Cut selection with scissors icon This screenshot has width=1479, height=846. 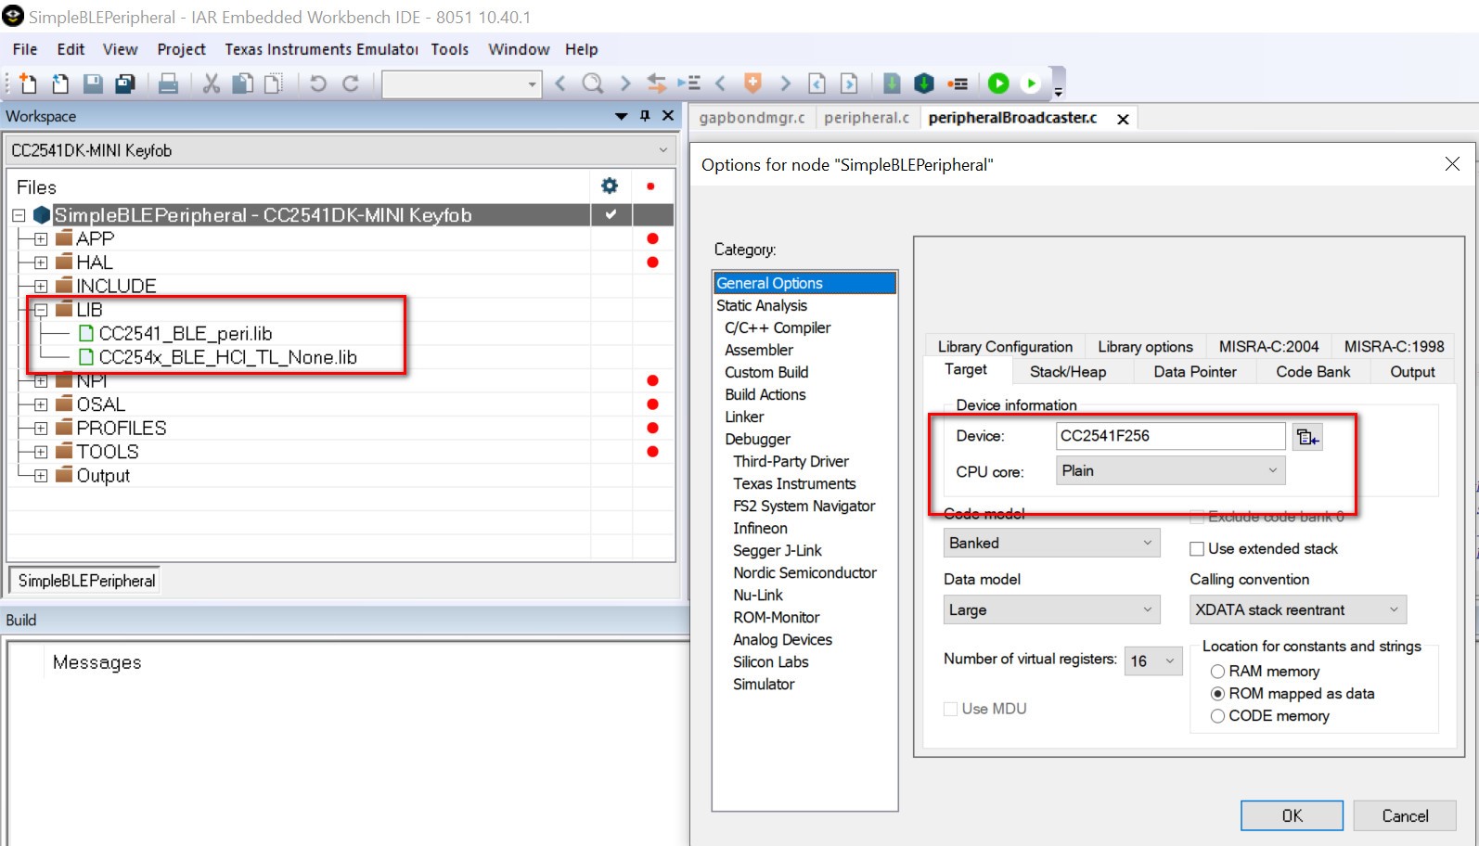[x=212, y=83]
